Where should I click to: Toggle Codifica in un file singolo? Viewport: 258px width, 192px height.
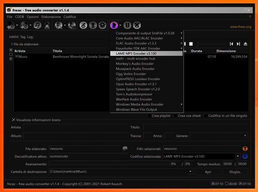[206, 116]
